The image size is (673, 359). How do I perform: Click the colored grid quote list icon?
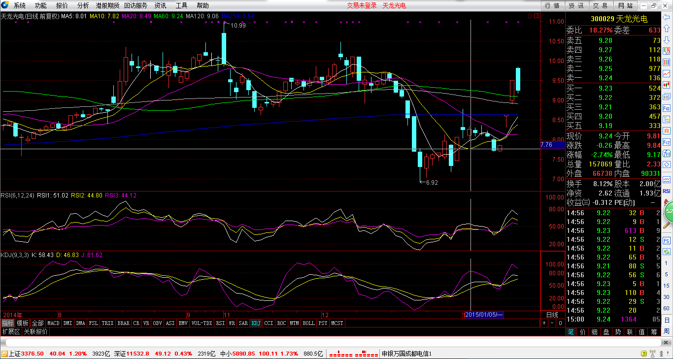(x=666, y=62)
